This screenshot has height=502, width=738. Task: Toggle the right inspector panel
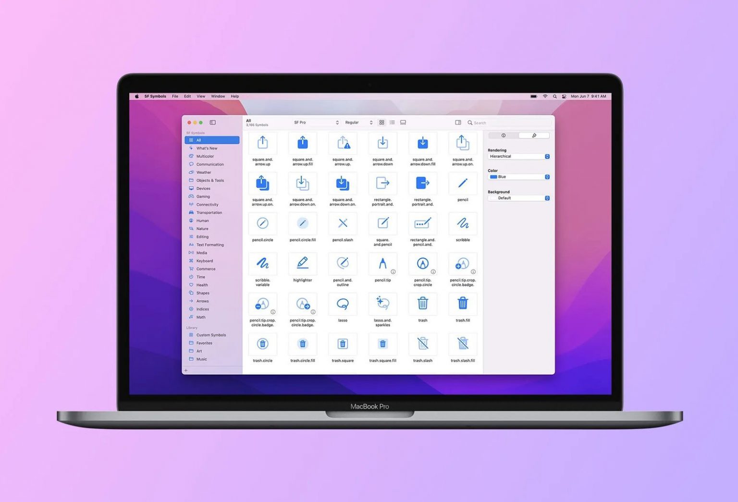pyautogui.click(x=458, y=122)
